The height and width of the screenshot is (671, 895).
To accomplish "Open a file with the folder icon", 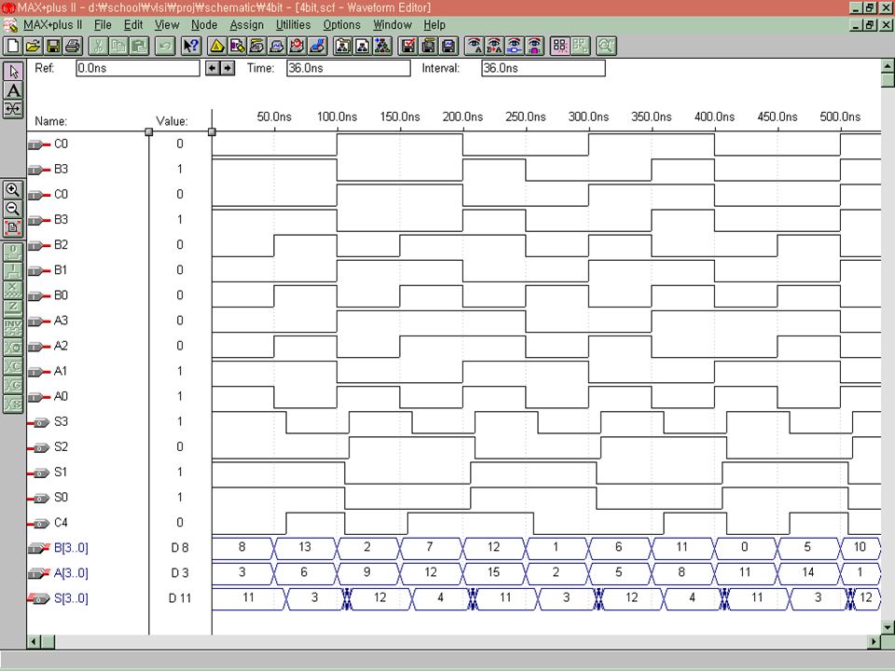I will tap(34, 47).
